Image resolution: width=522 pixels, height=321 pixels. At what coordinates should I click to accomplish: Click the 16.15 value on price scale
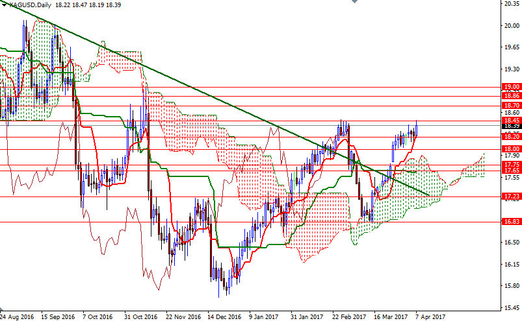click(x=512, y=264)
